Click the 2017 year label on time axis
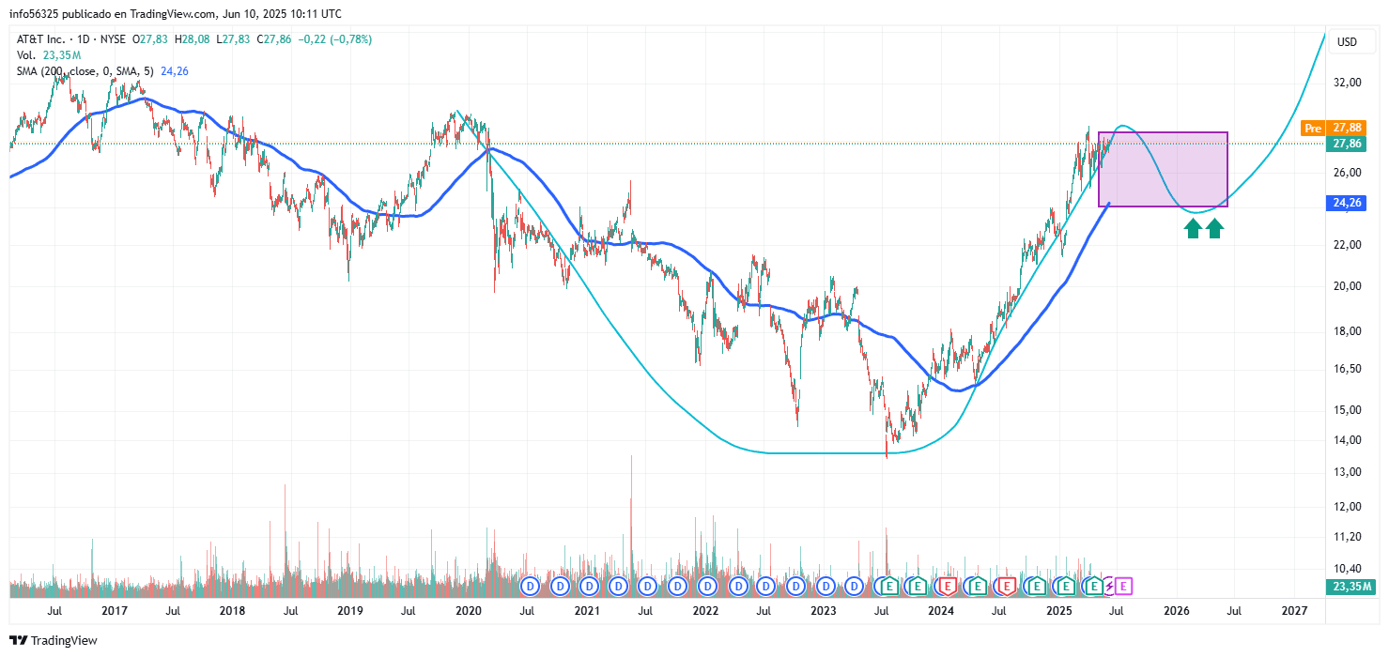Image resolution: width=1389 pixels, height=657 pixels. (115, 611)
